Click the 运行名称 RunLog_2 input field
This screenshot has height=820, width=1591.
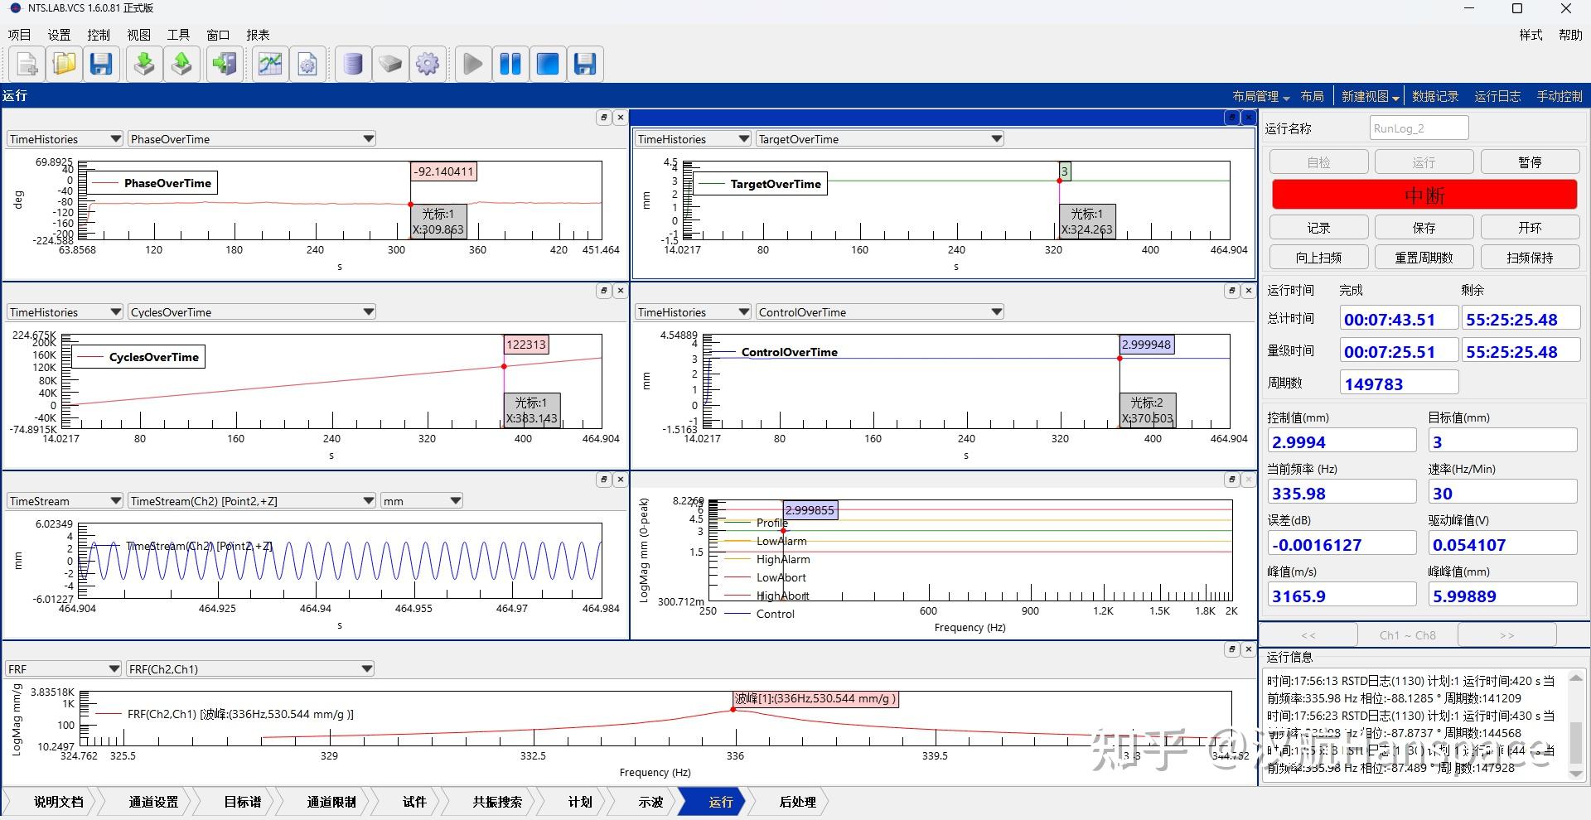click(1418, 128)
